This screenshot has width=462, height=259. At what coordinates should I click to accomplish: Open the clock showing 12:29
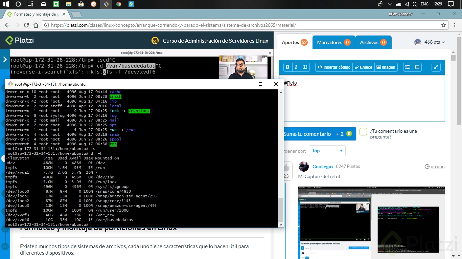click(437, 4)
